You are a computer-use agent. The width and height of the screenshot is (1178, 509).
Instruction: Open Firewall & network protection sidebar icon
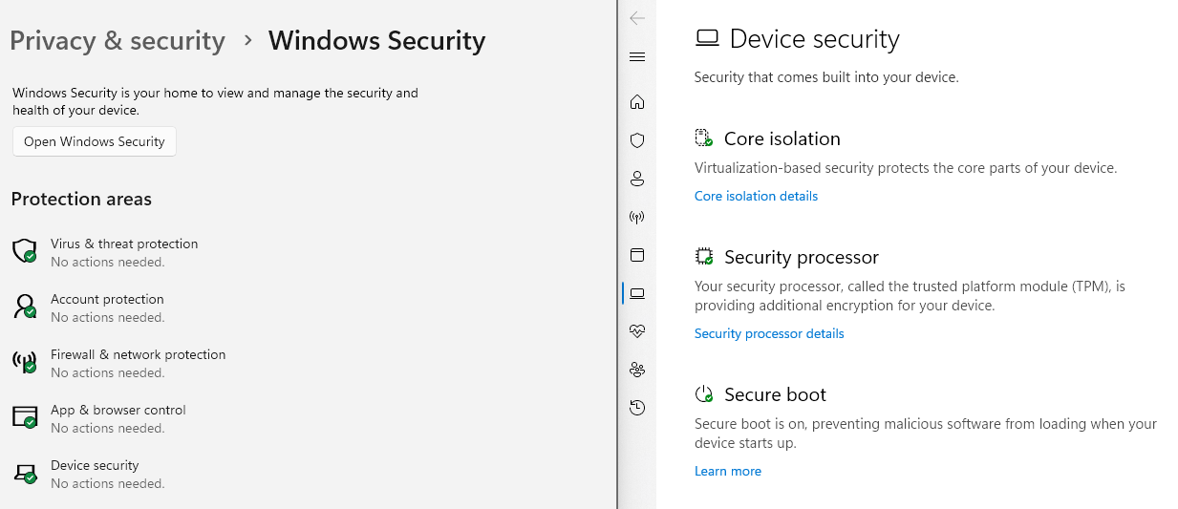(637, 217)
